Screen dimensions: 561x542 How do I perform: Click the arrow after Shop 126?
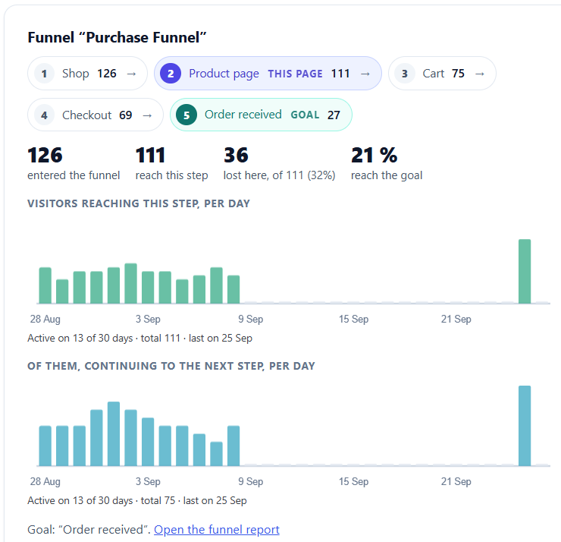pos(132,74)
